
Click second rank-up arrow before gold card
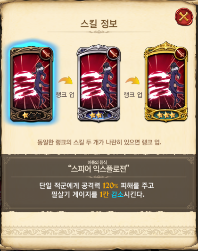pyautogui.click(x=132, y=80)
